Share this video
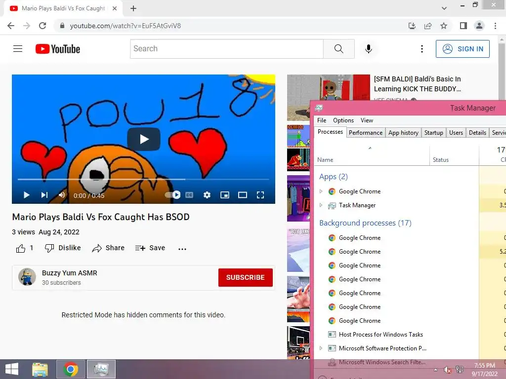Image resolution: width=506 pixels, height=379 pixels. point(108,248)
